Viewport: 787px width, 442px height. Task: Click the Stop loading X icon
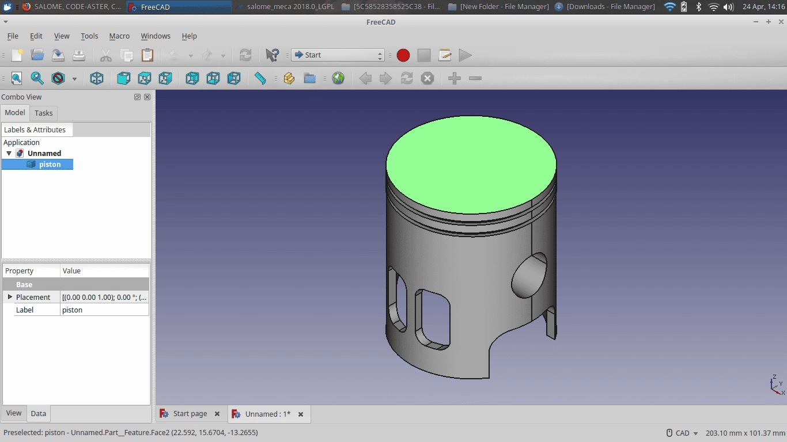[x=427, y=78]
